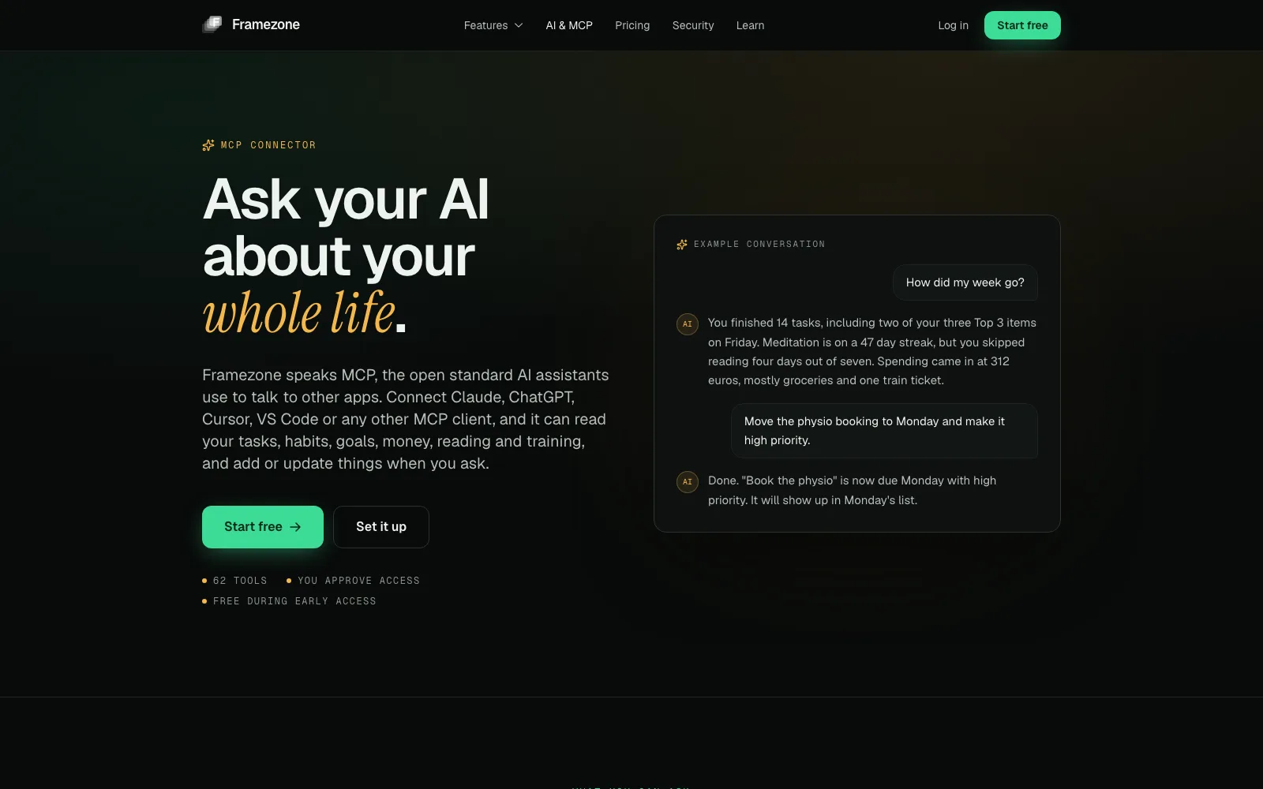Click the AI avatar beside the "Done" reply

(x=688, y=482)
